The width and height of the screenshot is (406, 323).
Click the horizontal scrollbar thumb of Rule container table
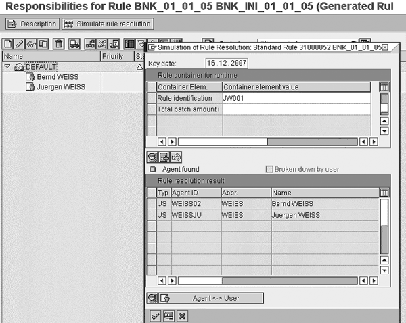tap(223, 141)
